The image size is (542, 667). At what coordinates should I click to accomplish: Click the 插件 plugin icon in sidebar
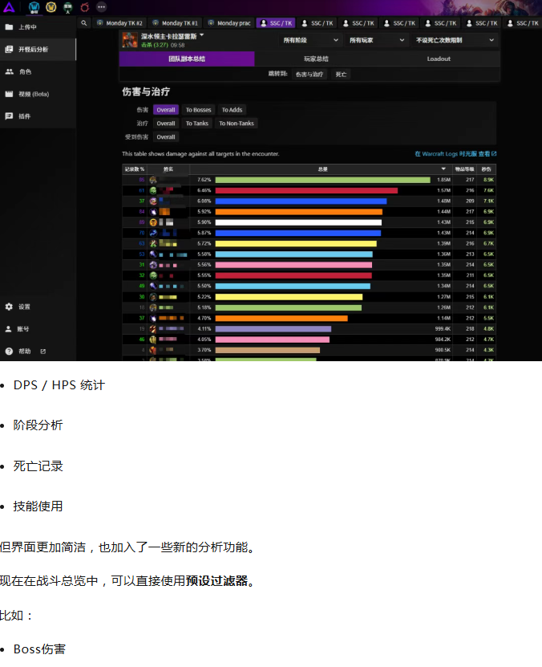tap(9, 116)
